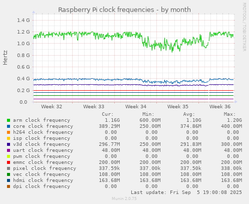Click the 'core clock frequency' label
The height and width of the screenshot is (204, 249).
(43, 126)
